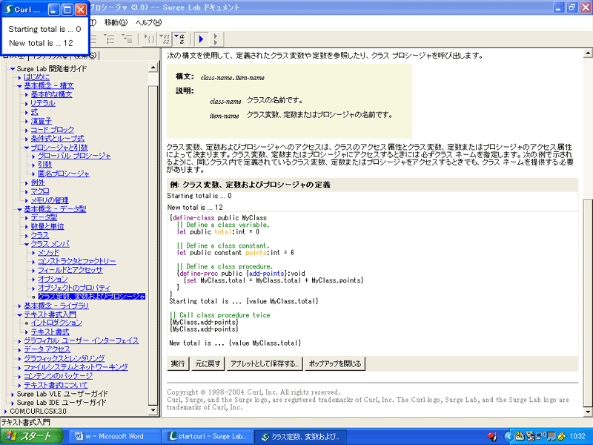Screen dimensions: 593x445
Task: Collapse the プロシージャと引数 node triangle
Action: (x=27, y=148)
